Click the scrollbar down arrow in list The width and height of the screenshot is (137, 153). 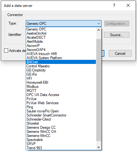[x=98, y=147]
